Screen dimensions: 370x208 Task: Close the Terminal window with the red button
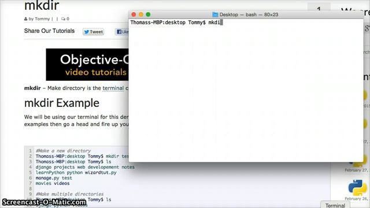point(134,14)
